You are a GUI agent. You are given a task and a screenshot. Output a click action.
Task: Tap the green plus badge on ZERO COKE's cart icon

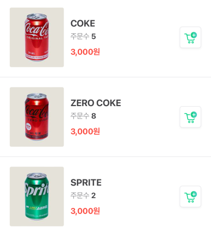click(x=194, y=114)
